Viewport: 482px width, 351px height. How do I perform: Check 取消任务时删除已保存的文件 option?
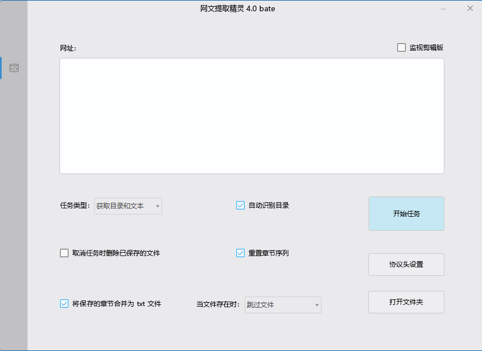[64, 253]
